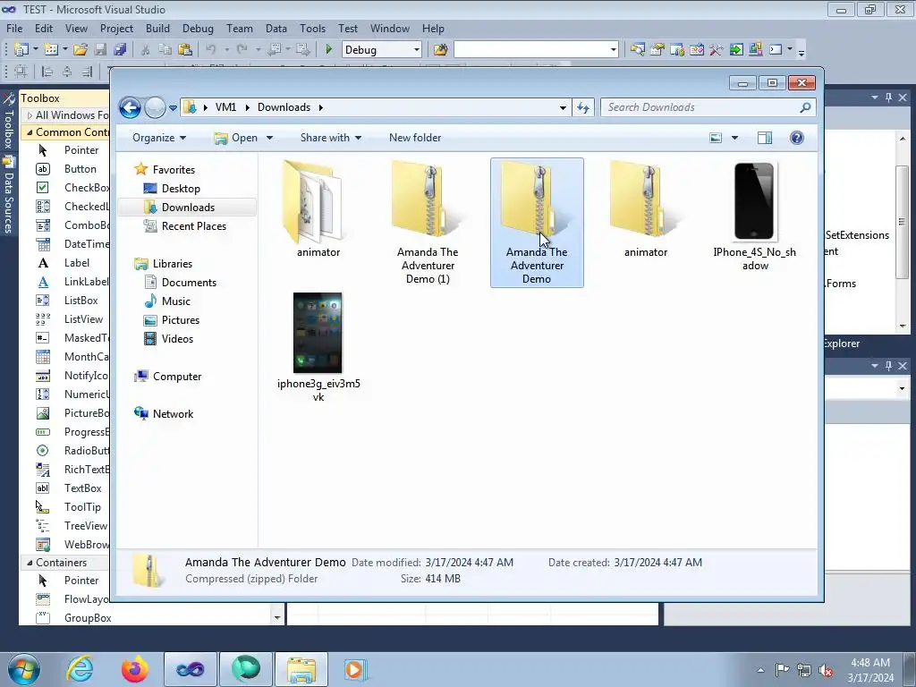Select Amanda The Adventurer Demo (1) zip
916x687 pixels.
point(428,222)
